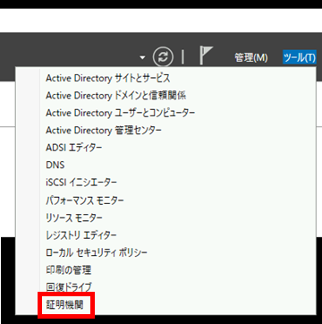Select Active Directory ドメインと信頼関係
The image size is (322, 324).
pyautogui.click(x=116, y=96)
